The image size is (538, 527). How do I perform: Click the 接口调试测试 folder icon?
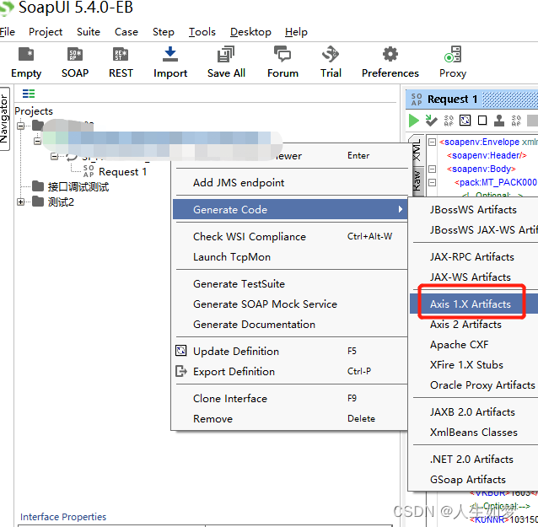tap(38, 186)
